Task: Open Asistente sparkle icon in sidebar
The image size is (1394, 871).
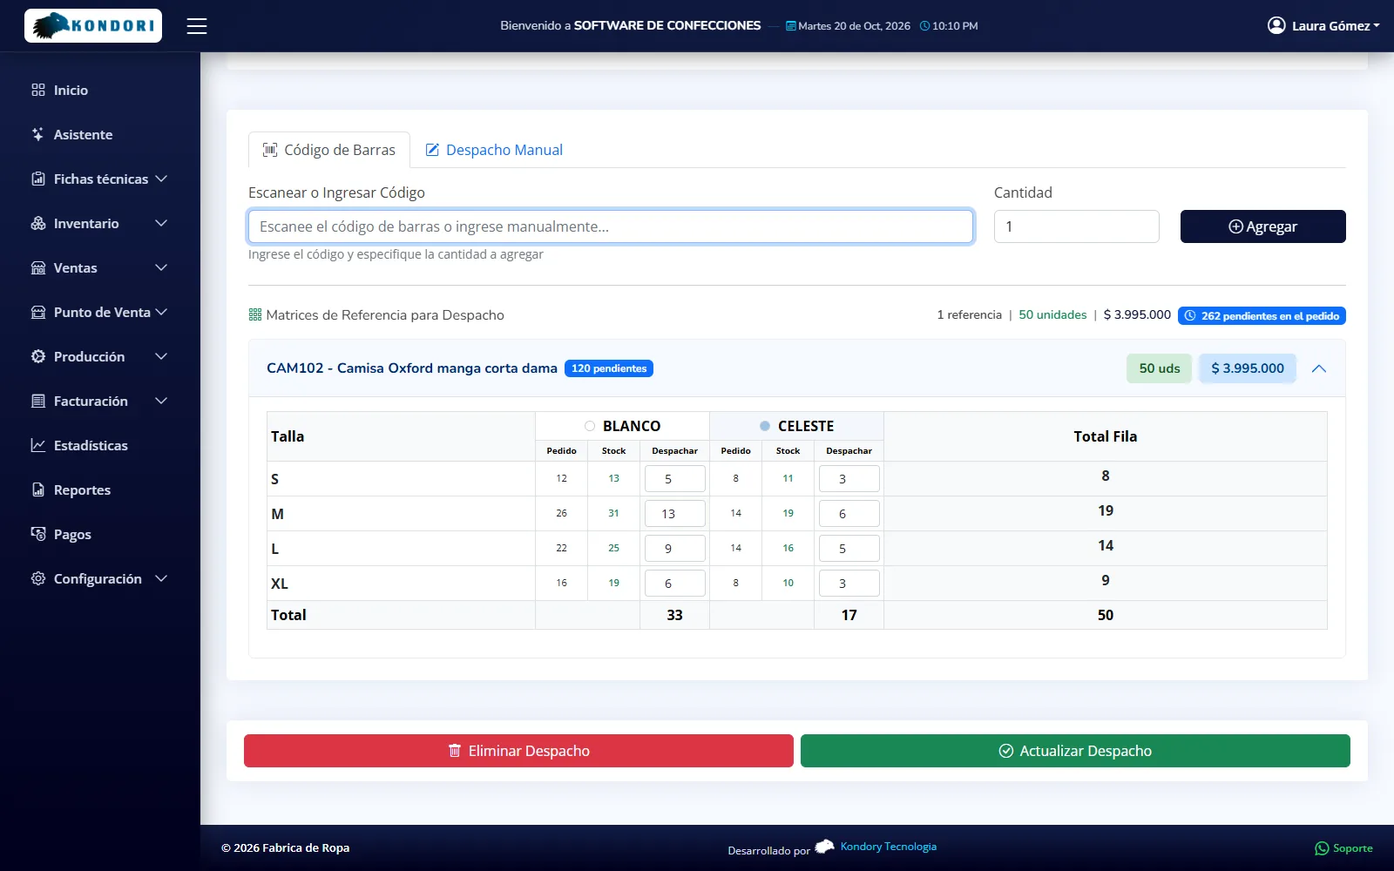Action: (x=38, y=134)
